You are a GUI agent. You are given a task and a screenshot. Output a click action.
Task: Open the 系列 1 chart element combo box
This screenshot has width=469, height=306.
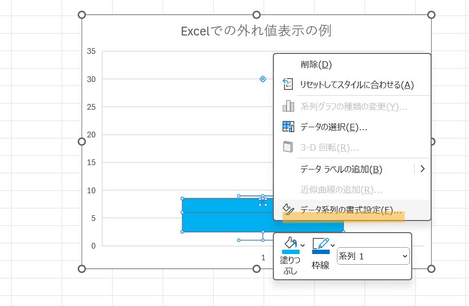point(373,256)
